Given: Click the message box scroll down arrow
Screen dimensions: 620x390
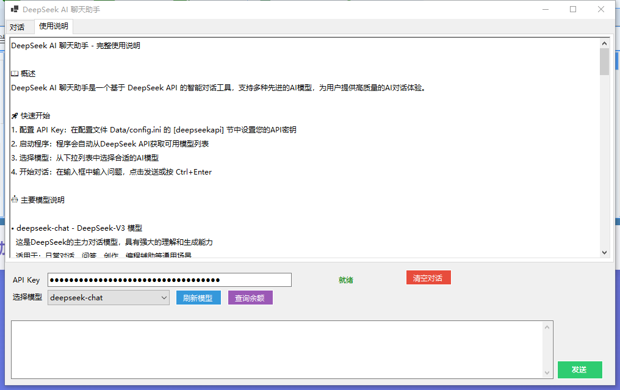Looking at the screenshot, I should (x=547, y=372).
